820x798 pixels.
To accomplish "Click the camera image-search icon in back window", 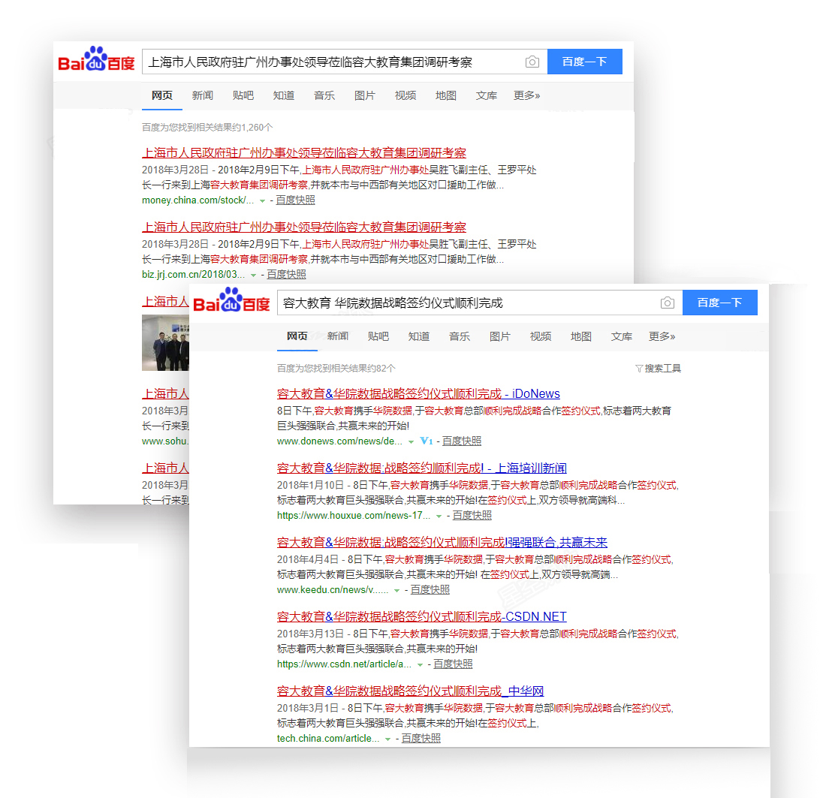I will pyautogui.click(x=532, y=62).
